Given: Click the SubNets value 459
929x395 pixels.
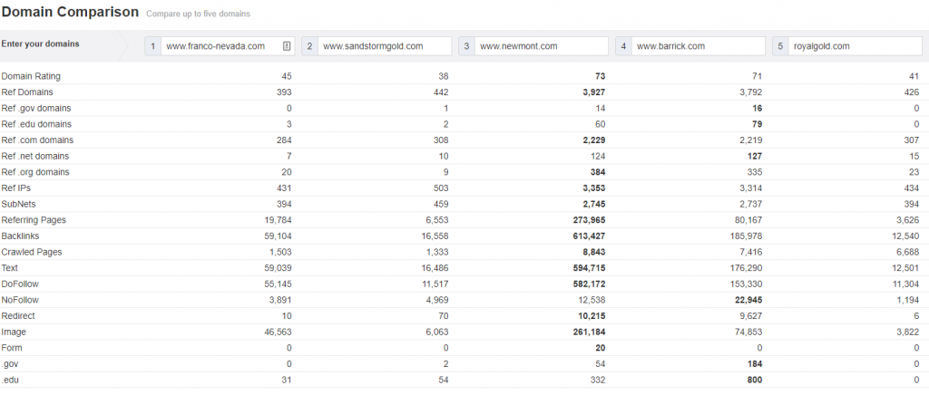Looking at the screenshot, I should 441,204.
